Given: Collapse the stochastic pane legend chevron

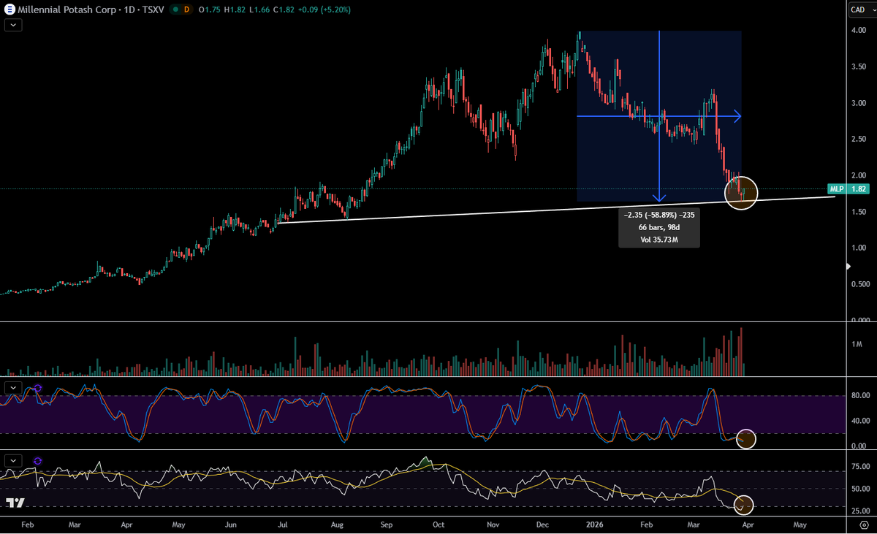Looking at the screenshot, I should (x=13, y=387).
